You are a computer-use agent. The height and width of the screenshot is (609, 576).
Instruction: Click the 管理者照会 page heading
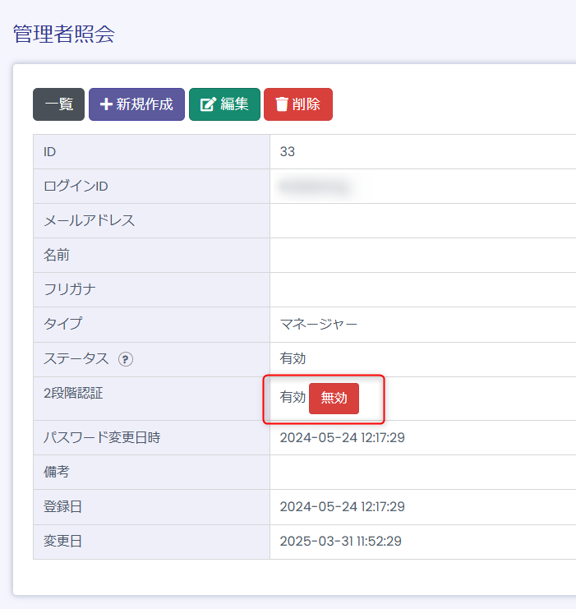64,34
